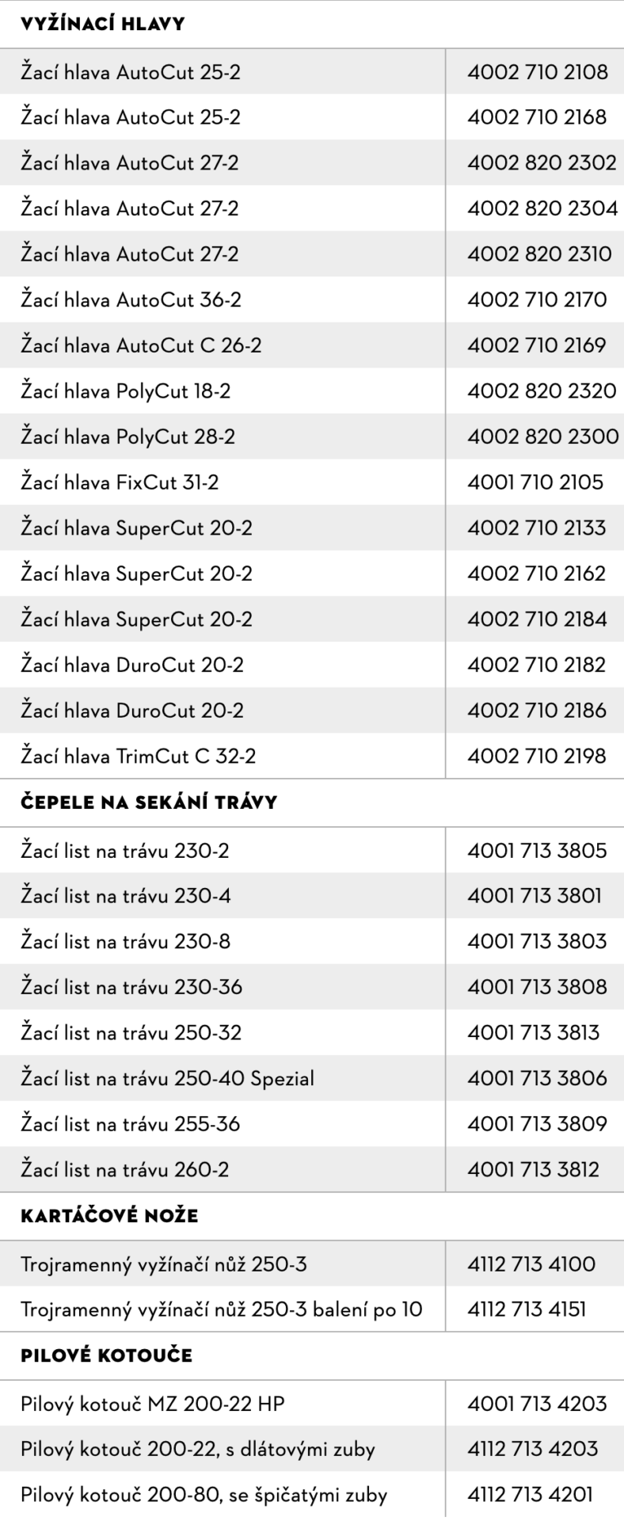Click part number 4112 713 4201
Screen dimensions: 624x1521
coord(530,1495)
